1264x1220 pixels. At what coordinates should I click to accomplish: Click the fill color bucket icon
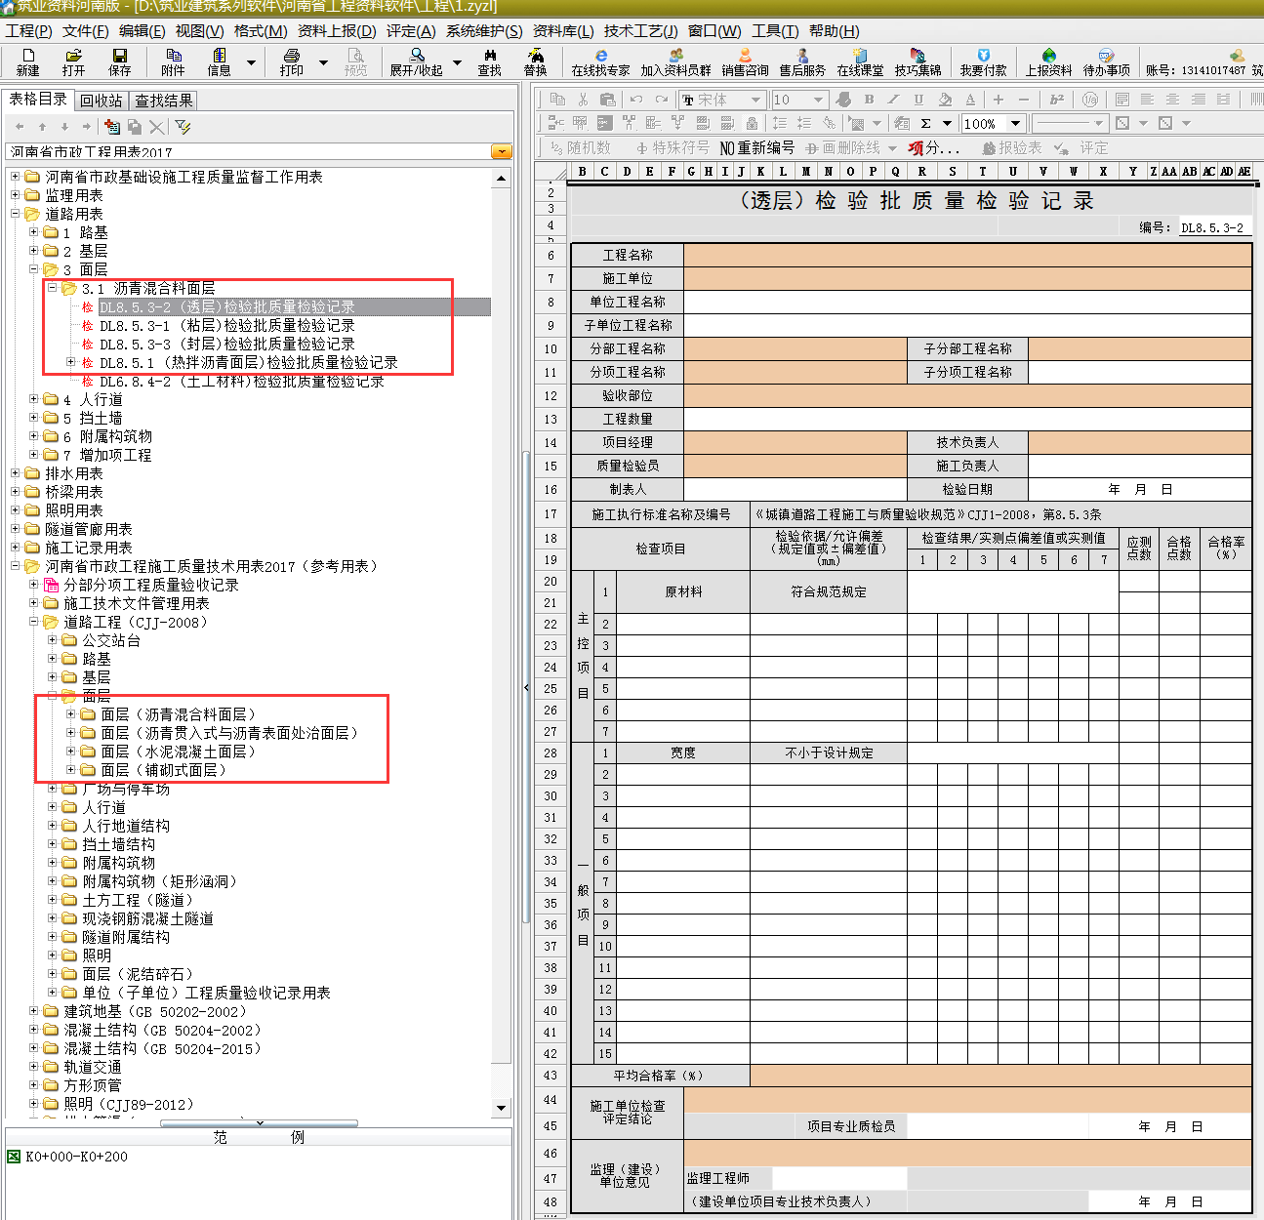(x=944, y=99)
